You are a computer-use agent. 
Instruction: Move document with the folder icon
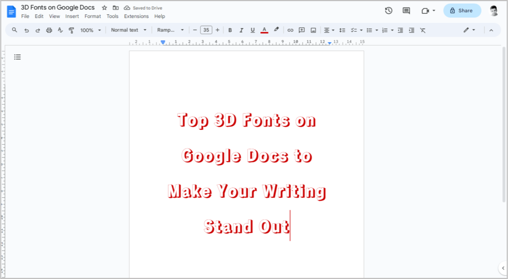tap(115, 8)
